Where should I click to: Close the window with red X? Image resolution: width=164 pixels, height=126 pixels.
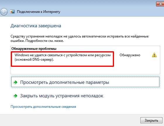(x=160, y=4)
